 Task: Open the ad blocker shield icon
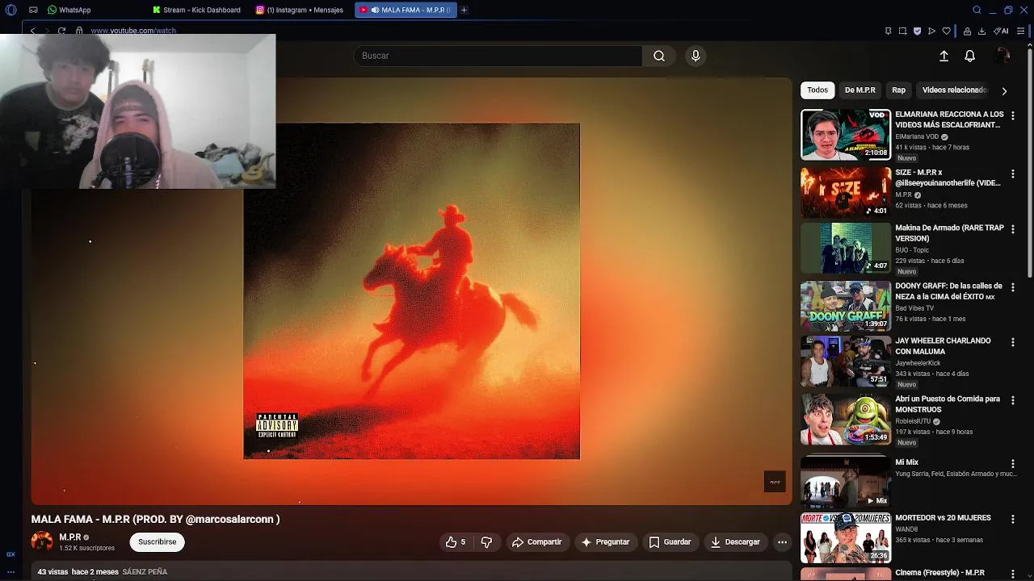(x=917, y=31)
